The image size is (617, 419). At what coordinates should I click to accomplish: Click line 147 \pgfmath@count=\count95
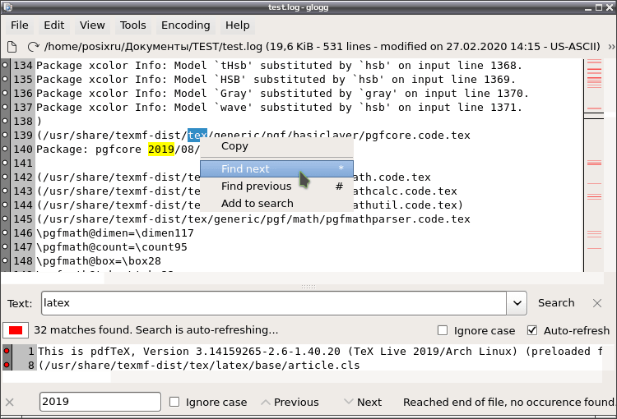pyautogui.click(x=112, y=246)
